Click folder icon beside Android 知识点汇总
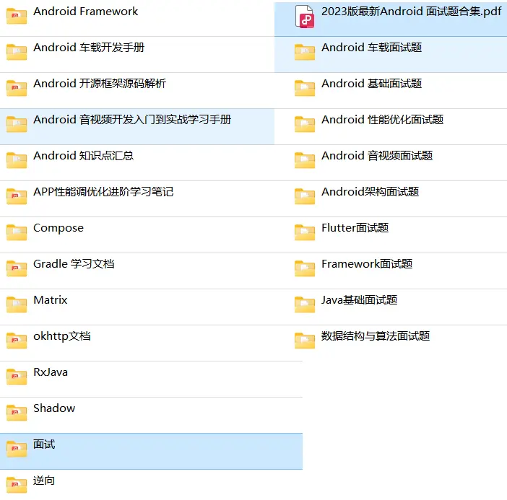 pos(17,160)
